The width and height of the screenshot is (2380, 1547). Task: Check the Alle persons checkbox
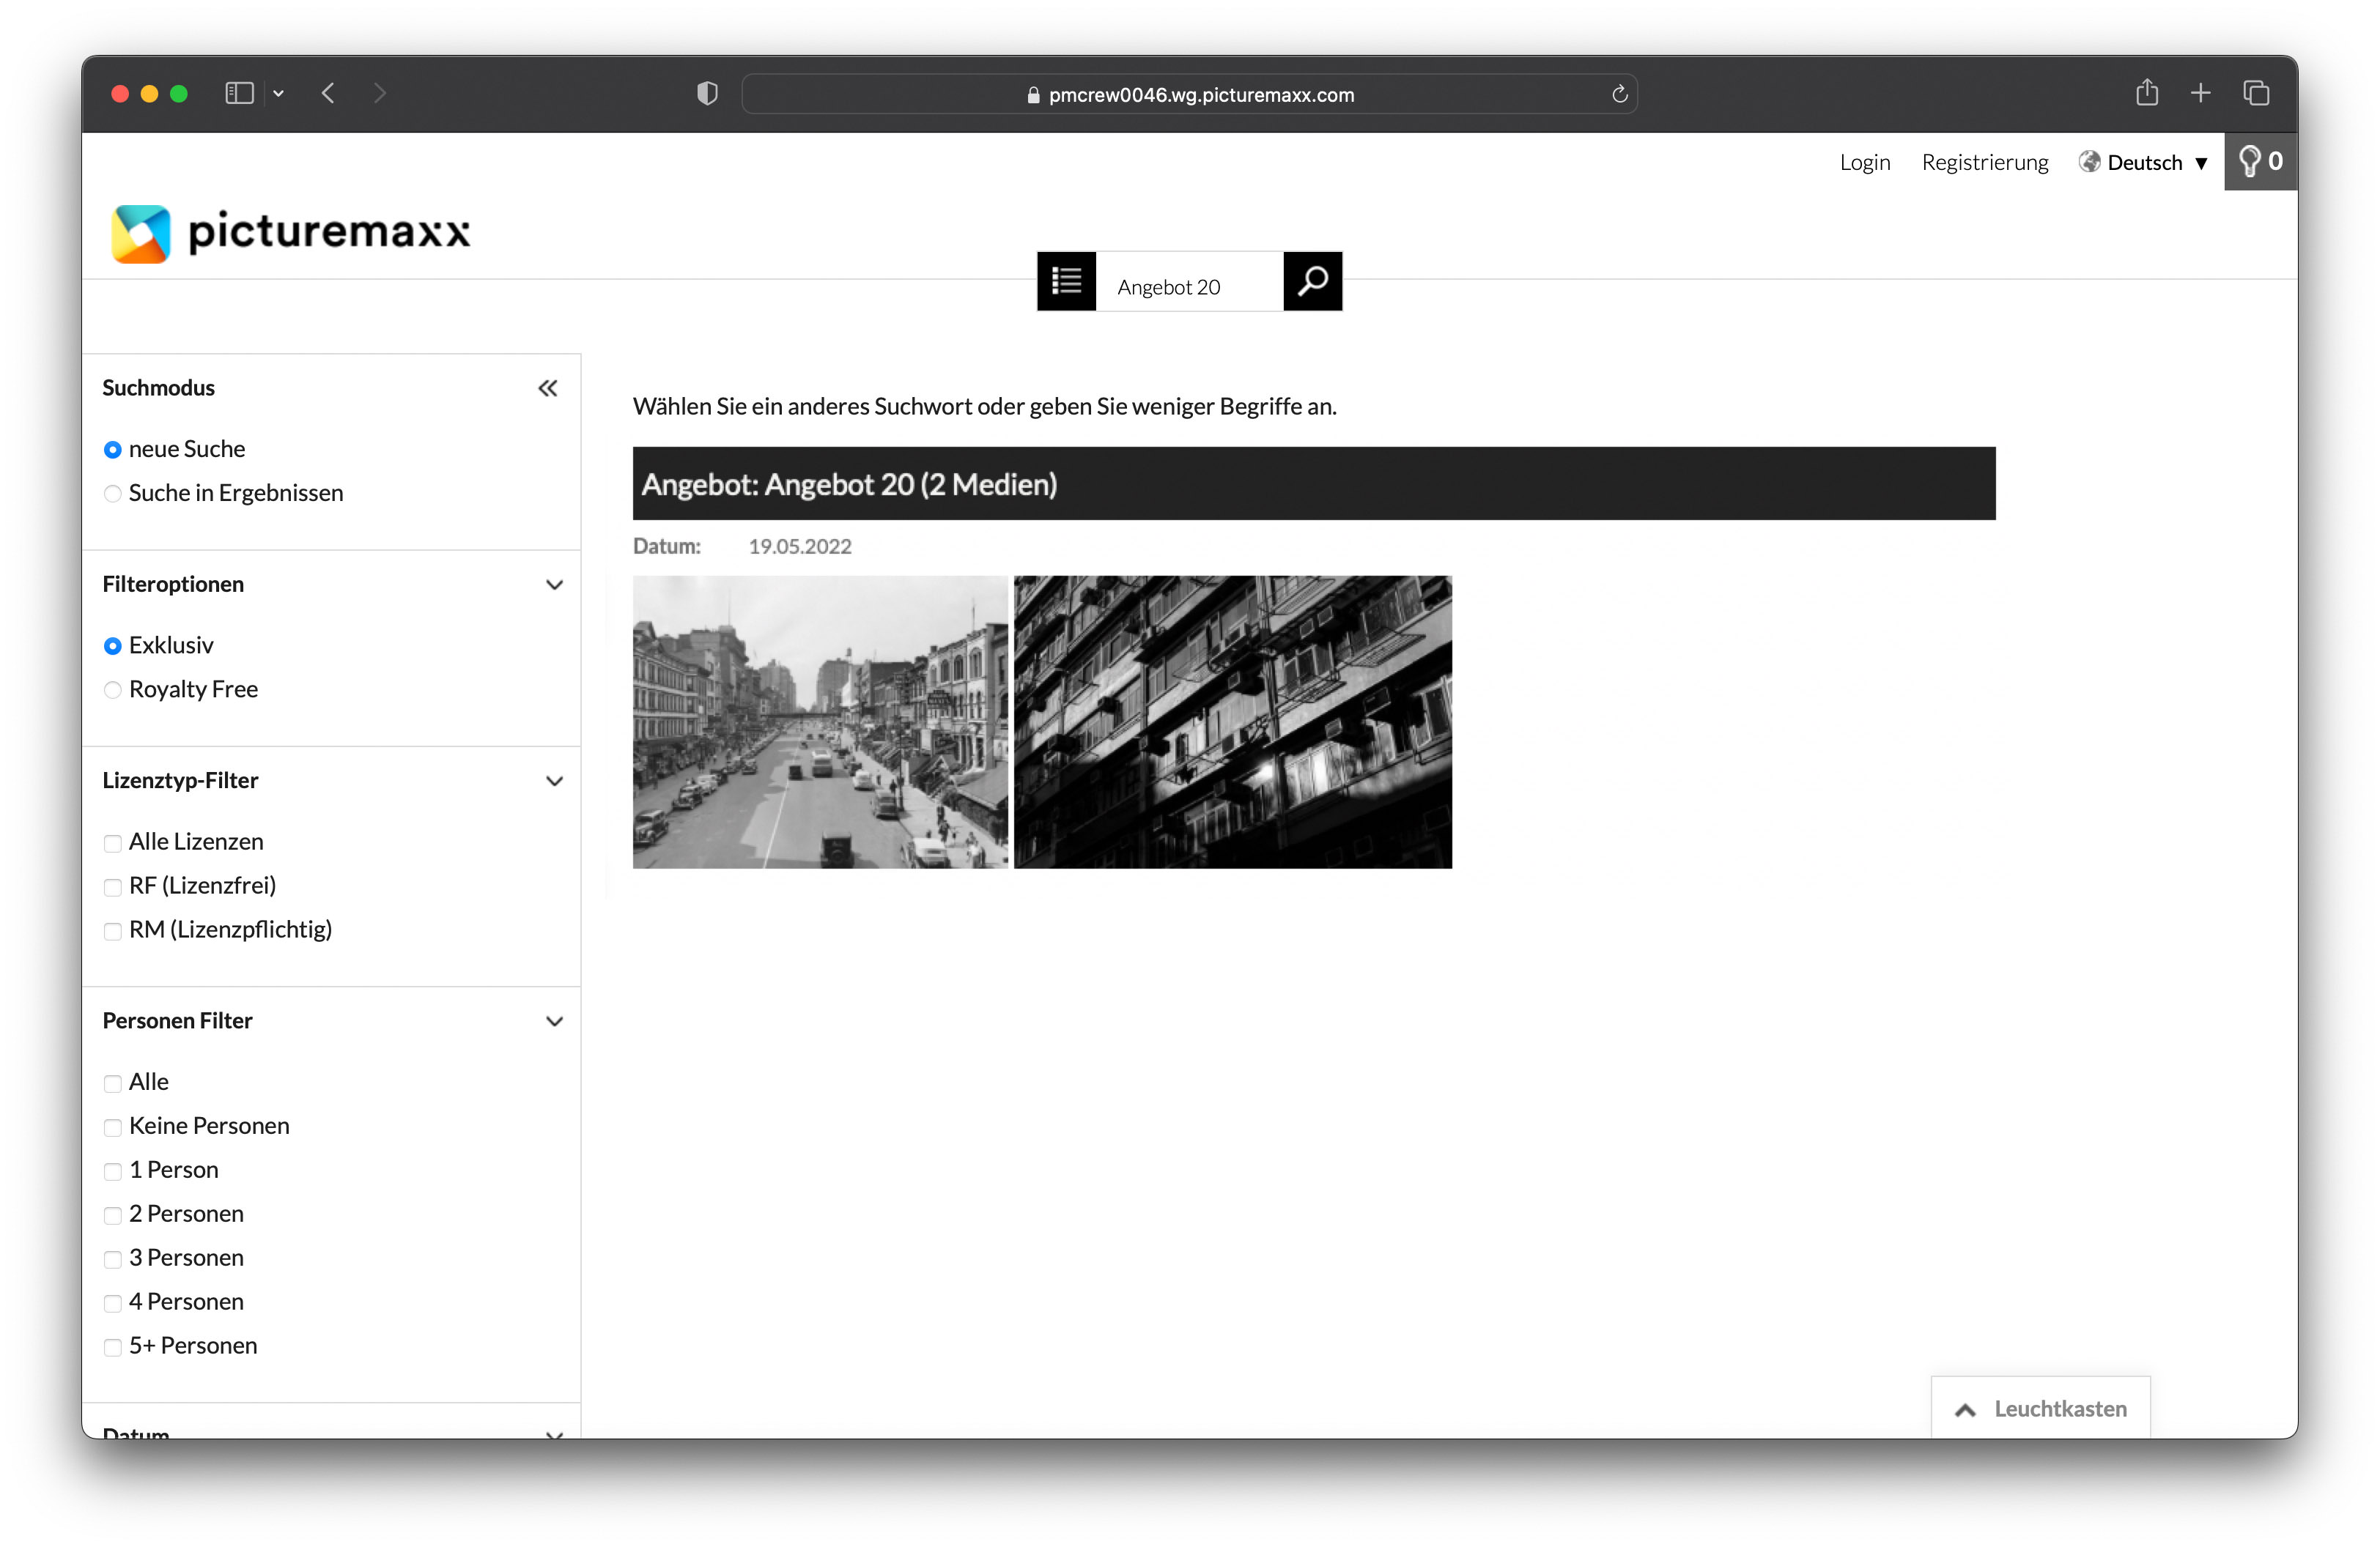coord(113,1083)
